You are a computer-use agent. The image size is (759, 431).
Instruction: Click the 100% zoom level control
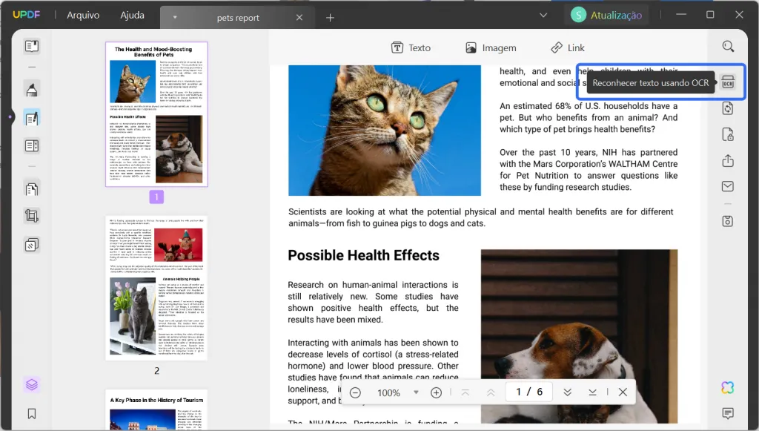396,392
